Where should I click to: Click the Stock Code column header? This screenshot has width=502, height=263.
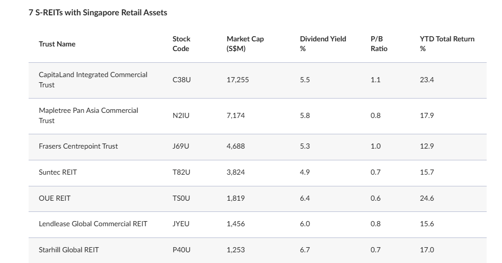(181, 44)
